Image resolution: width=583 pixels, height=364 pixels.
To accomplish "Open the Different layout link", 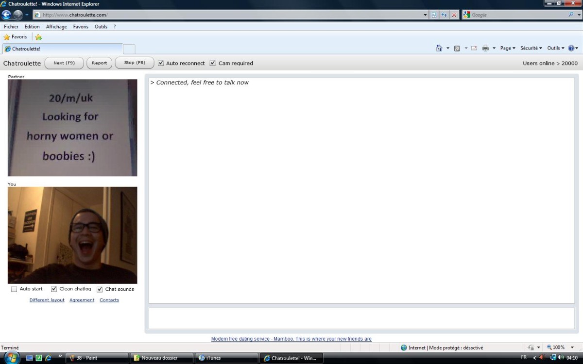I will (x=47, y=300).
